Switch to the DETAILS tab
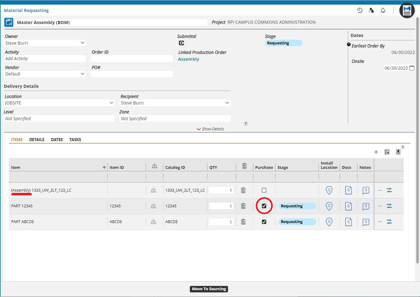The height and width of the screenshot is (297, 420). (x=37, y=140)
